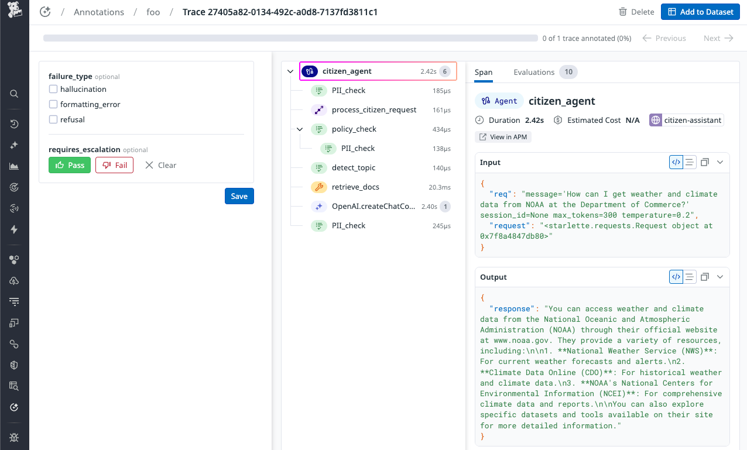
Task: Tick the formatting_error checkbox
Action: pyautogui.click(x=53, y=104)
